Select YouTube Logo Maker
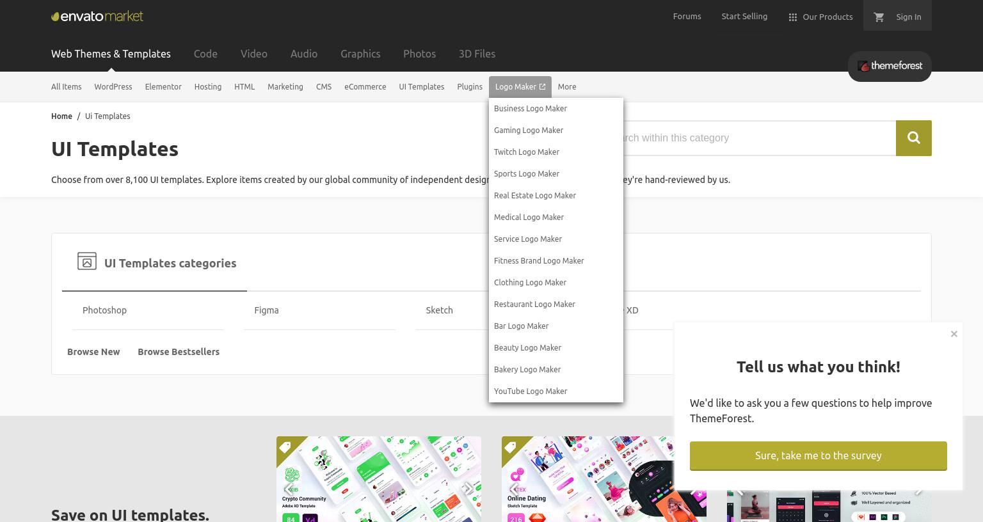The width and height of the screenshot is (983, 522). pos(556,391)
